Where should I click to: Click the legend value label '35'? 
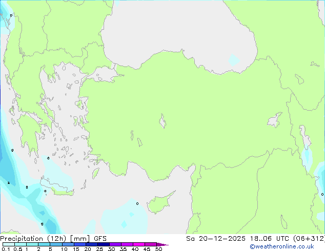point(123,249)
